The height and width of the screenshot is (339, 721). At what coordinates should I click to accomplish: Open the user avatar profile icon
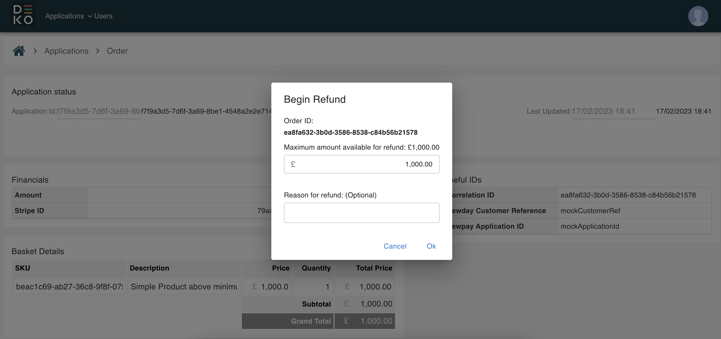tap(698, 16)
